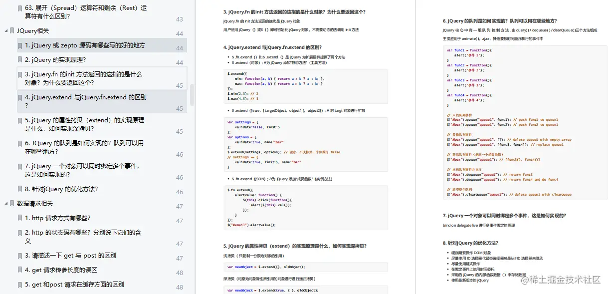Viewport: 610px width, 294px height.
Task: Click page number 43 beside the Spread/Rest bookmark
Action: coord(180,19)
